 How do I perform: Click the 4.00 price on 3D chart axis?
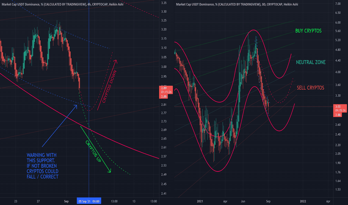(x=338, y=72)
